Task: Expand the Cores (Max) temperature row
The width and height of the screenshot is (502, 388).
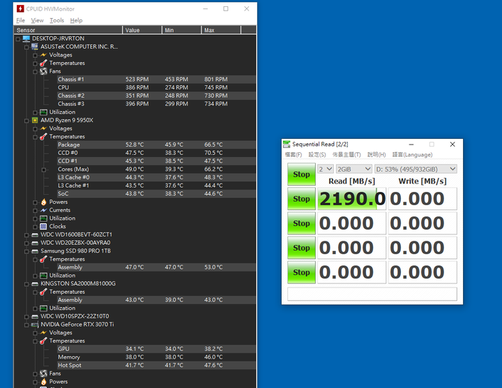Action: click(x=43, y=170)
